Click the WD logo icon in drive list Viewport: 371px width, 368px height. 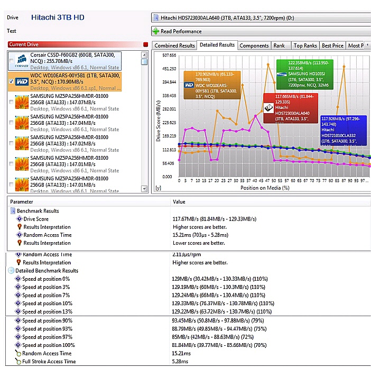22,81
